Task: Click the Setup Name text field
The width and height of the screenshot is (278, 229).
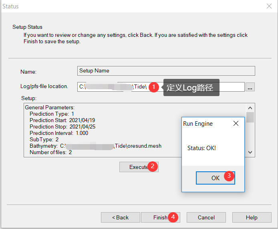Action: pyautogui.click(x=166, y=71)
